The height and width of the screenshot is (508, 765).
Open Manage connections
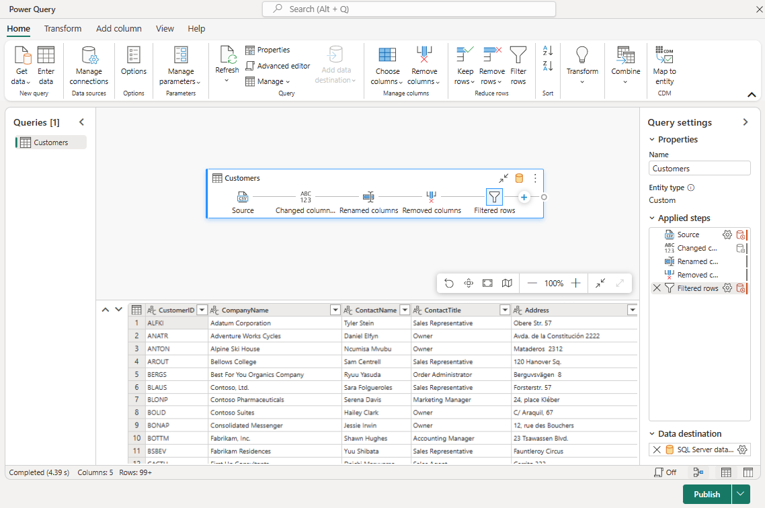tap(89, 66)
